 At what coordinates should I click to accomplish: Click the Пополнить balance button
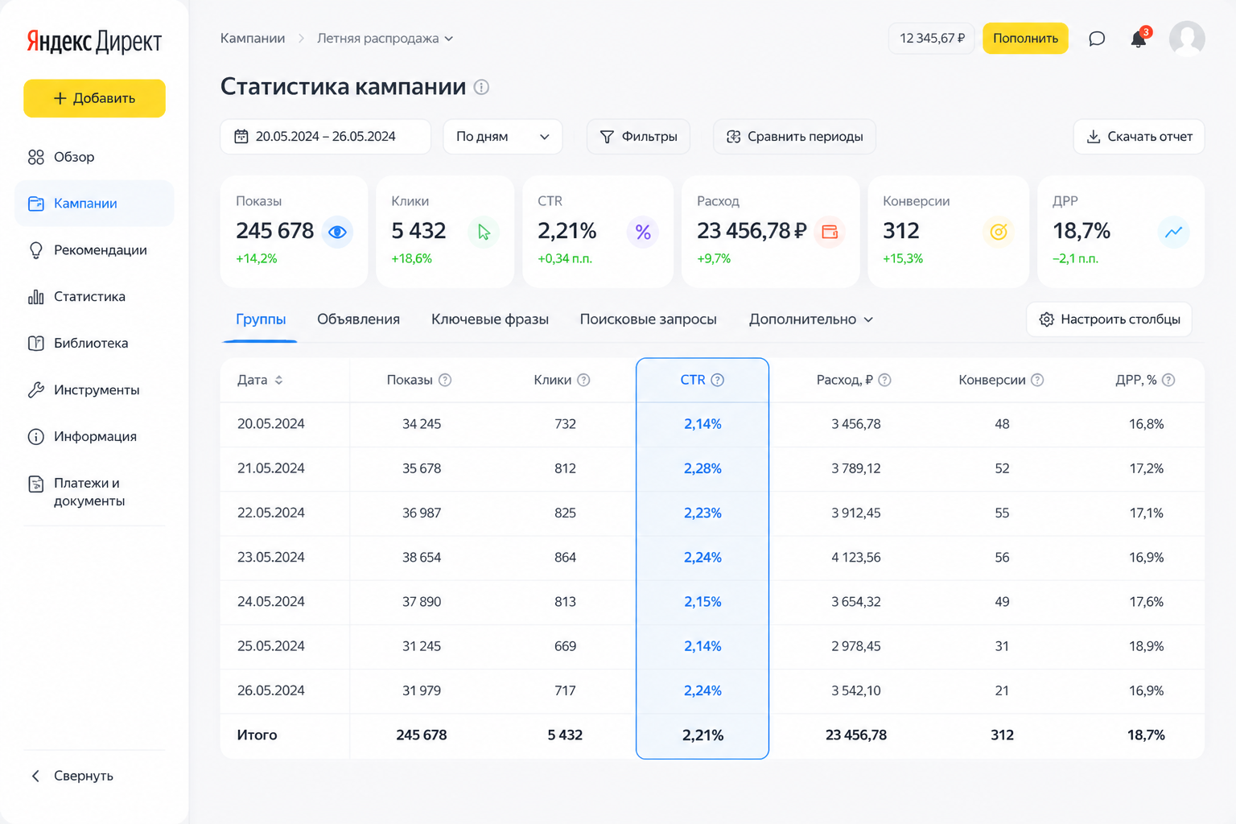(x=1025, y=39)
